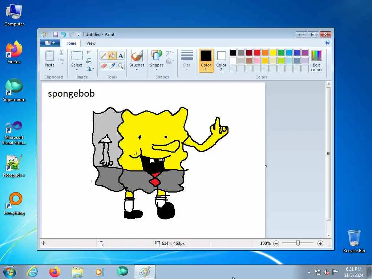Viewport: 372px width, 279px height.
Task: Click the Recycle Bin desktop icon
Action: pyautogui.click(x=354, y=241)
